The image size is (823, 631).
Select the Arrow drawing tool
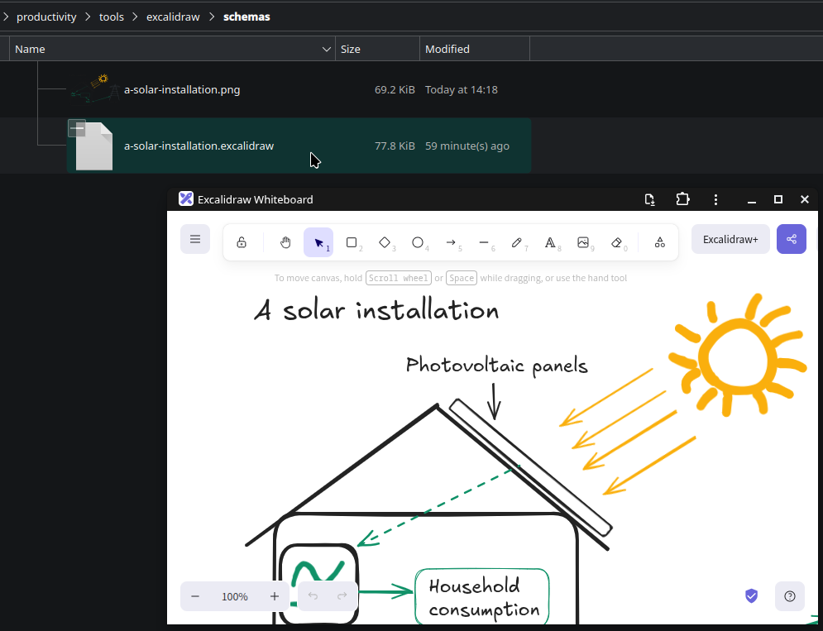(451, 242)
